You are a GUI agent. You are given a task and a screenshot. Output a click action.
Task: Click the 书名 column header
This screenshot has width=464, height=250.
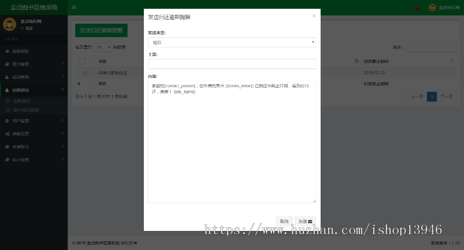[x=102, y=61]
